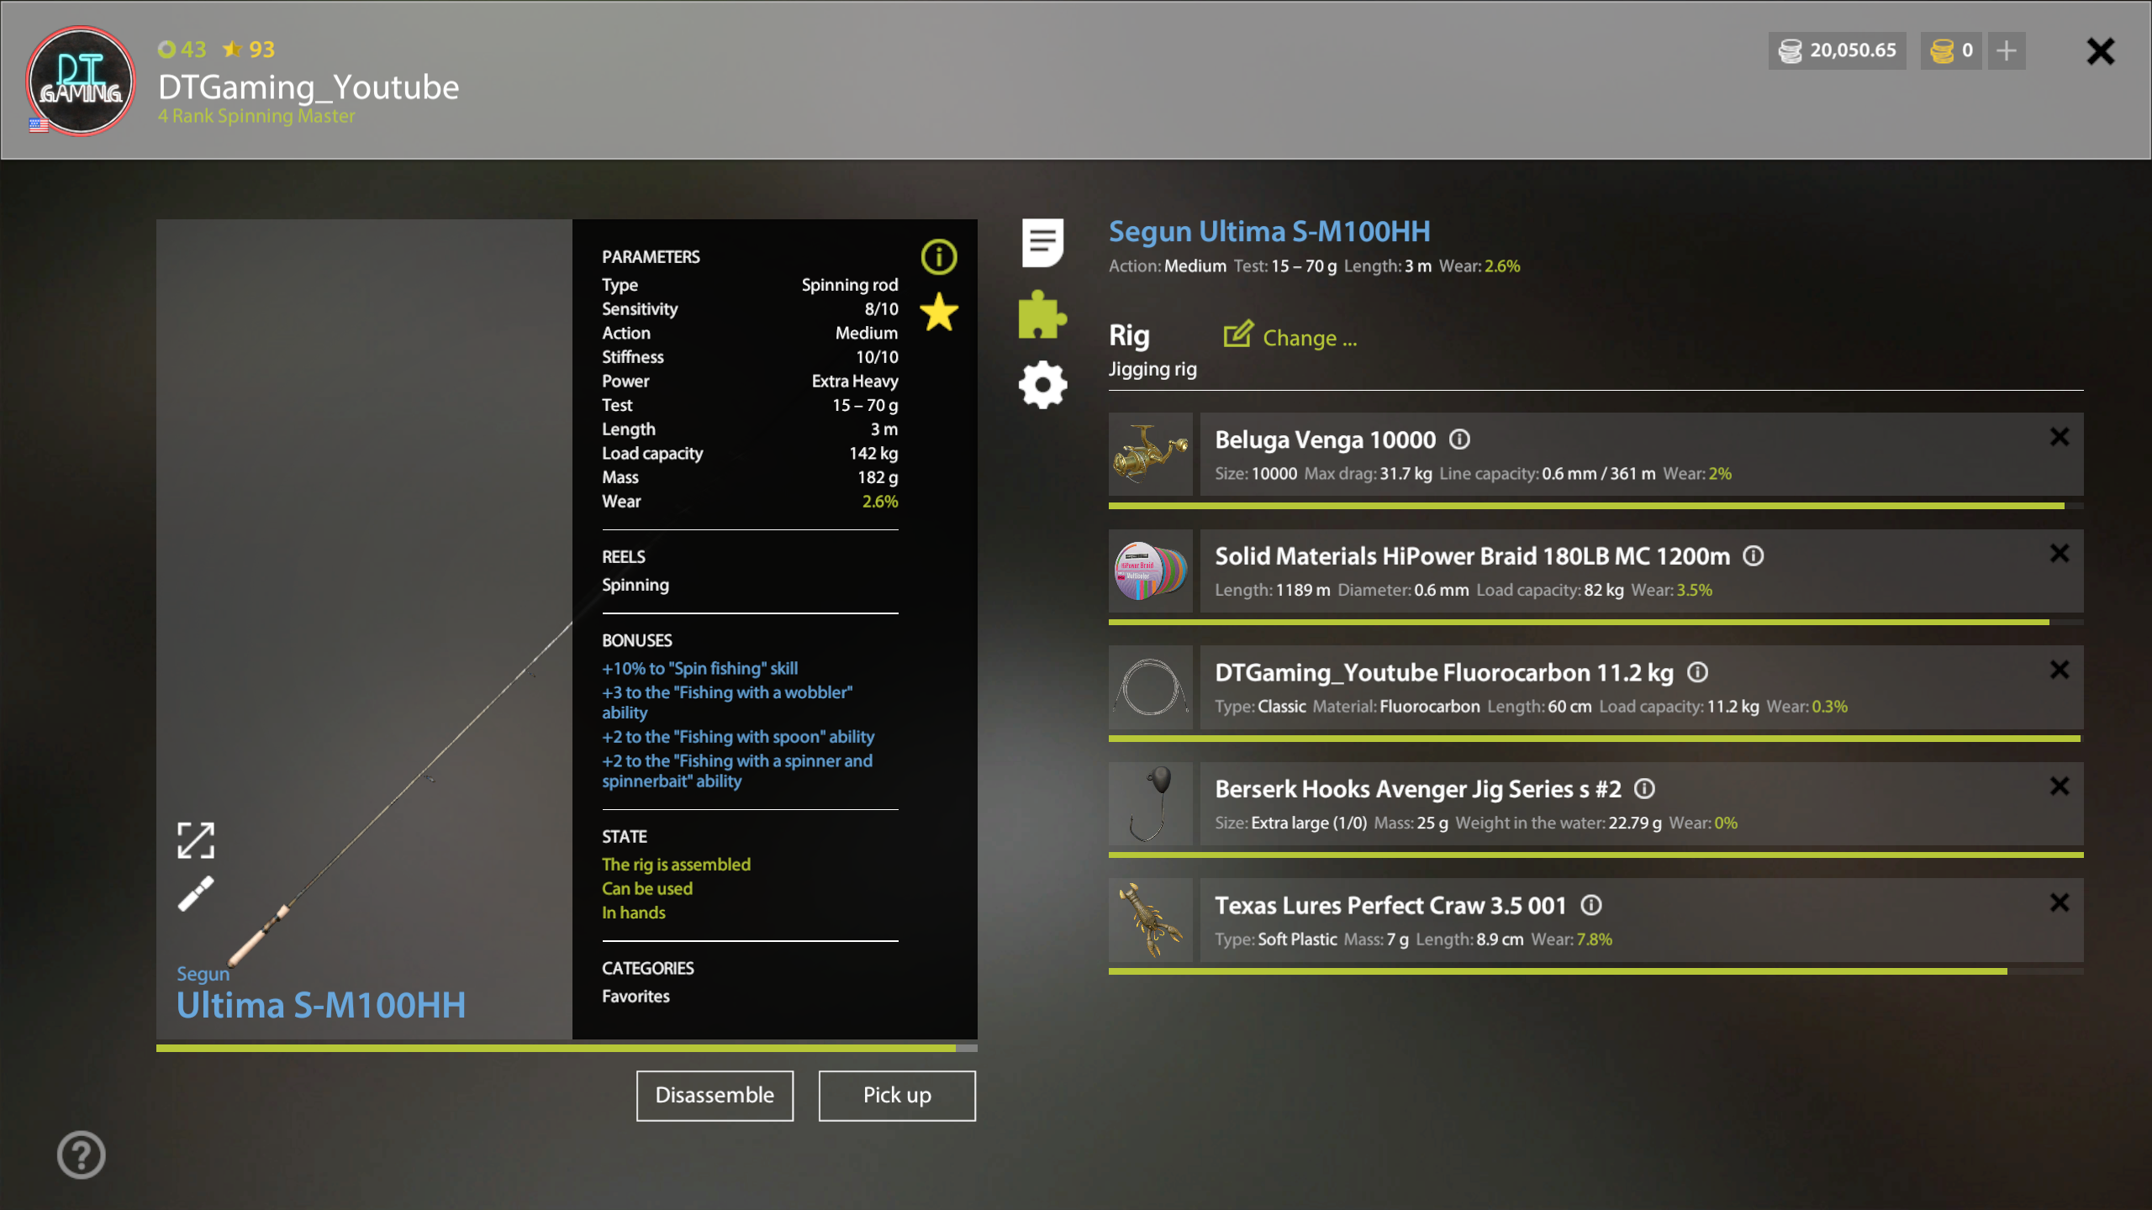This screenshot has width=2152, height=1210.
Task: Remove the HiPower Braid line
Action: [2059, 554]
